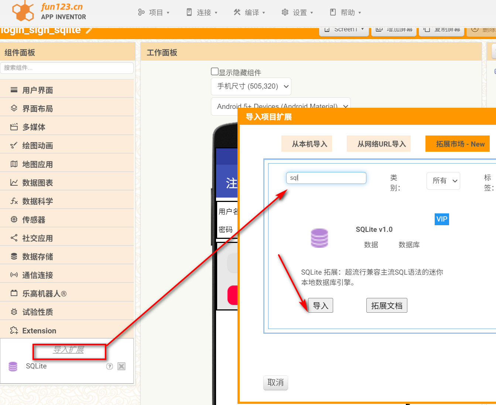Click the 数据图表 chart icon
The image size is (496, 405).
pyautogui.click(x=14, y=183)
